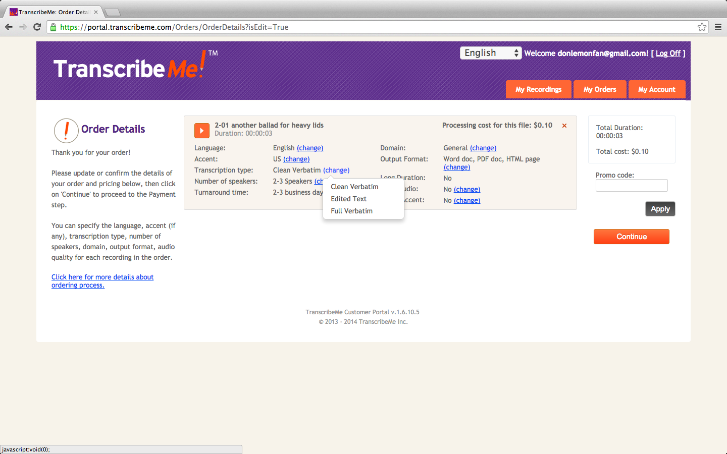Click the recording title '2-01 another ballad for heavy lids'

pyautogui.click(x=269, y=125)
